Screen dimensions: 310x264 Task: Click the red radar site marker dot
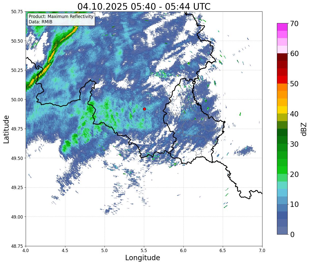(x=144, y=109)
